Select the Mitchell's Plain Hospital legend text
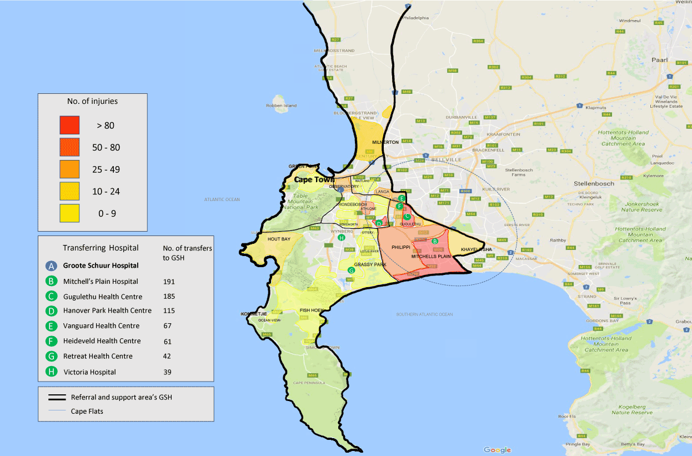Screen dimensions: 692x456 (x=101, y=282)
